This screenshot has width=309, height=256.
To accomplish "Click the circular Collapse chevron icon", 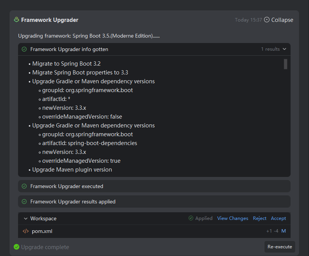I will tap(267, 20).
